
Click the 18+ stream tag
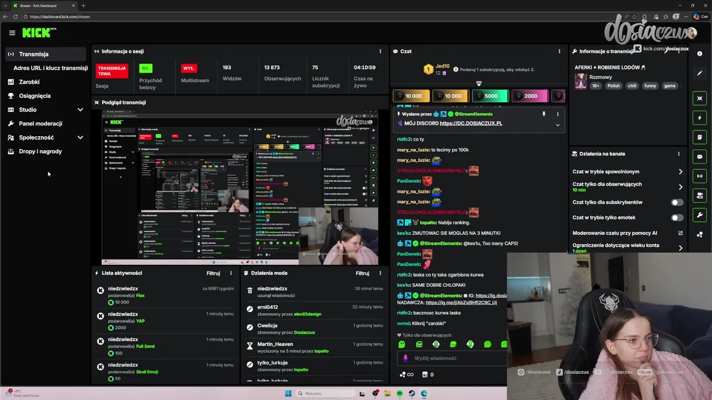(x=596, y=86)
